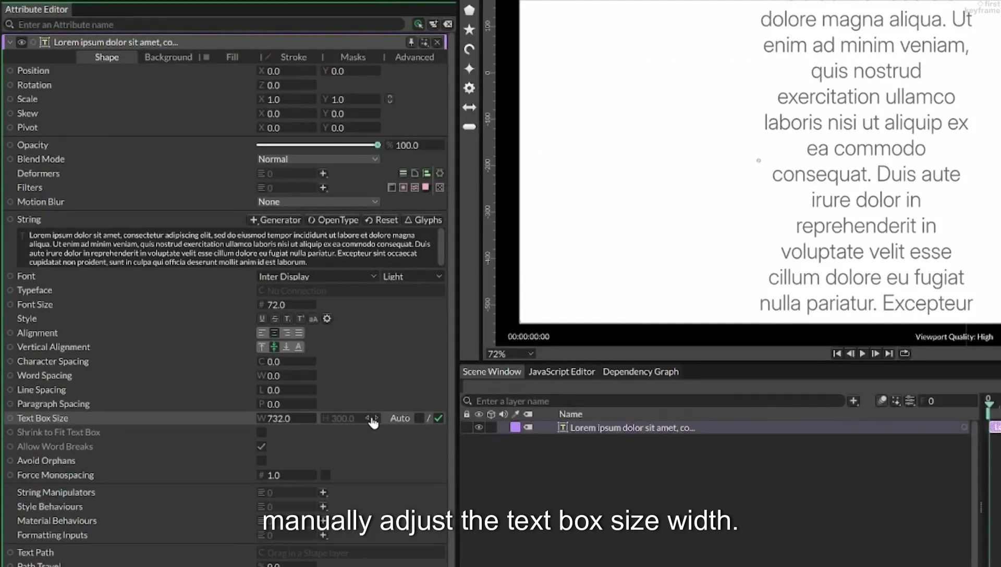1001x567 pixels.
Task: Jump to the first frame
Action: 837,353
